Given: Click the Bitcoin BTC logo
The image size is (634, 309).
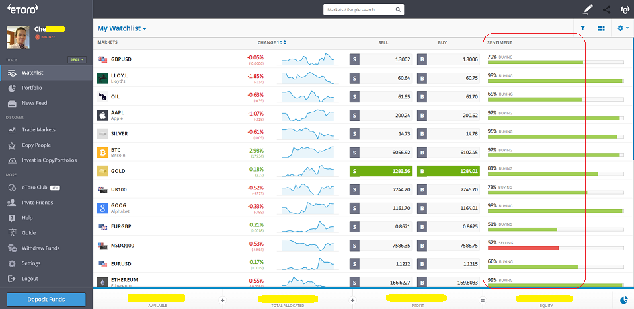Looking at the screenshot, I should tap(102, 153).
